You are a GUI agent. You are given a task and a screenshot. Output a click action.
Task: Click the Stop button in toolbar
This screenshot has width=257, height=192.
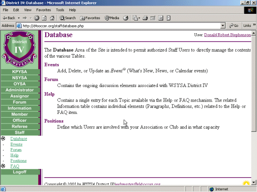click(37, 18)
